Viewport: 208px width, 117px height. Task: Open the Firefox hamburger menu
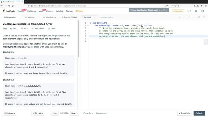[x=206, y=6]
